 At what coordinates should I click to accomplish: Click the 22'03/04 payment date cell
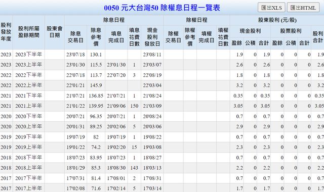coord(152,85)
